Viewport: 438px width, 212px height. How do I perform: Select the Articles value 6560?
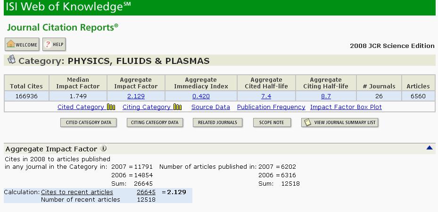tap(418, 96)
